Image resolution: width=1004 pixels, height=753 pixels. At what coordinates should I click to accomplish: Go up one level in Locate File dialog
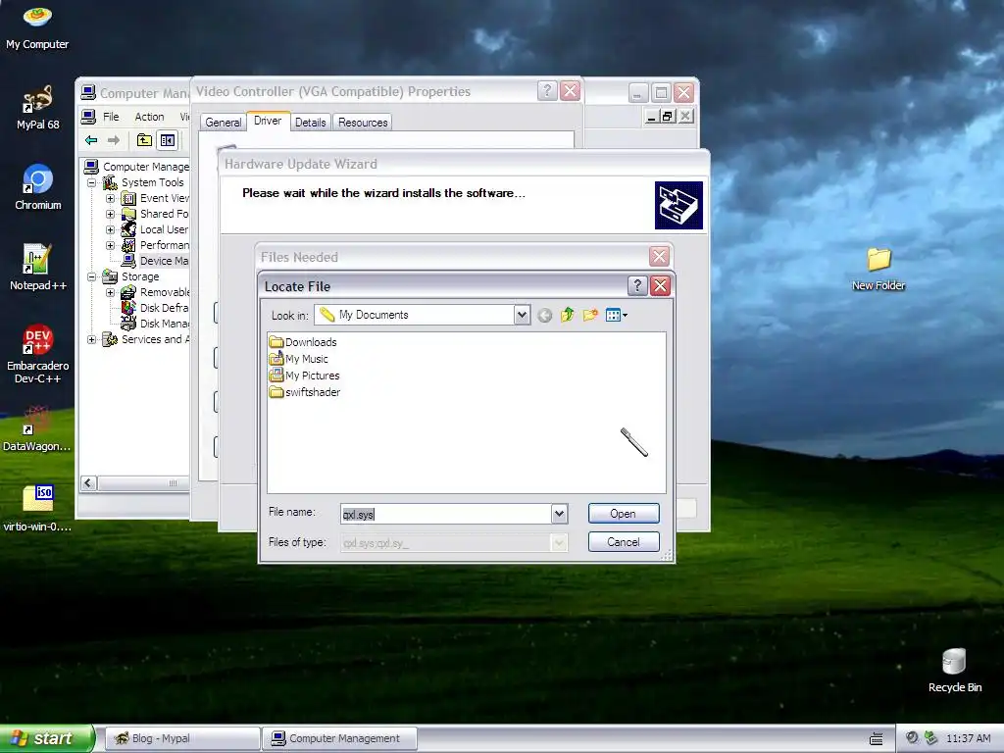[567, 315]
